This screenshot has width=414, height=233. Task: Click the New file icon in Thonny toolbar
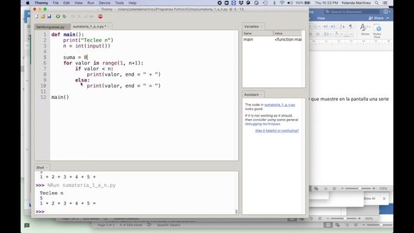pyautogui.click(x=36, y=16)
